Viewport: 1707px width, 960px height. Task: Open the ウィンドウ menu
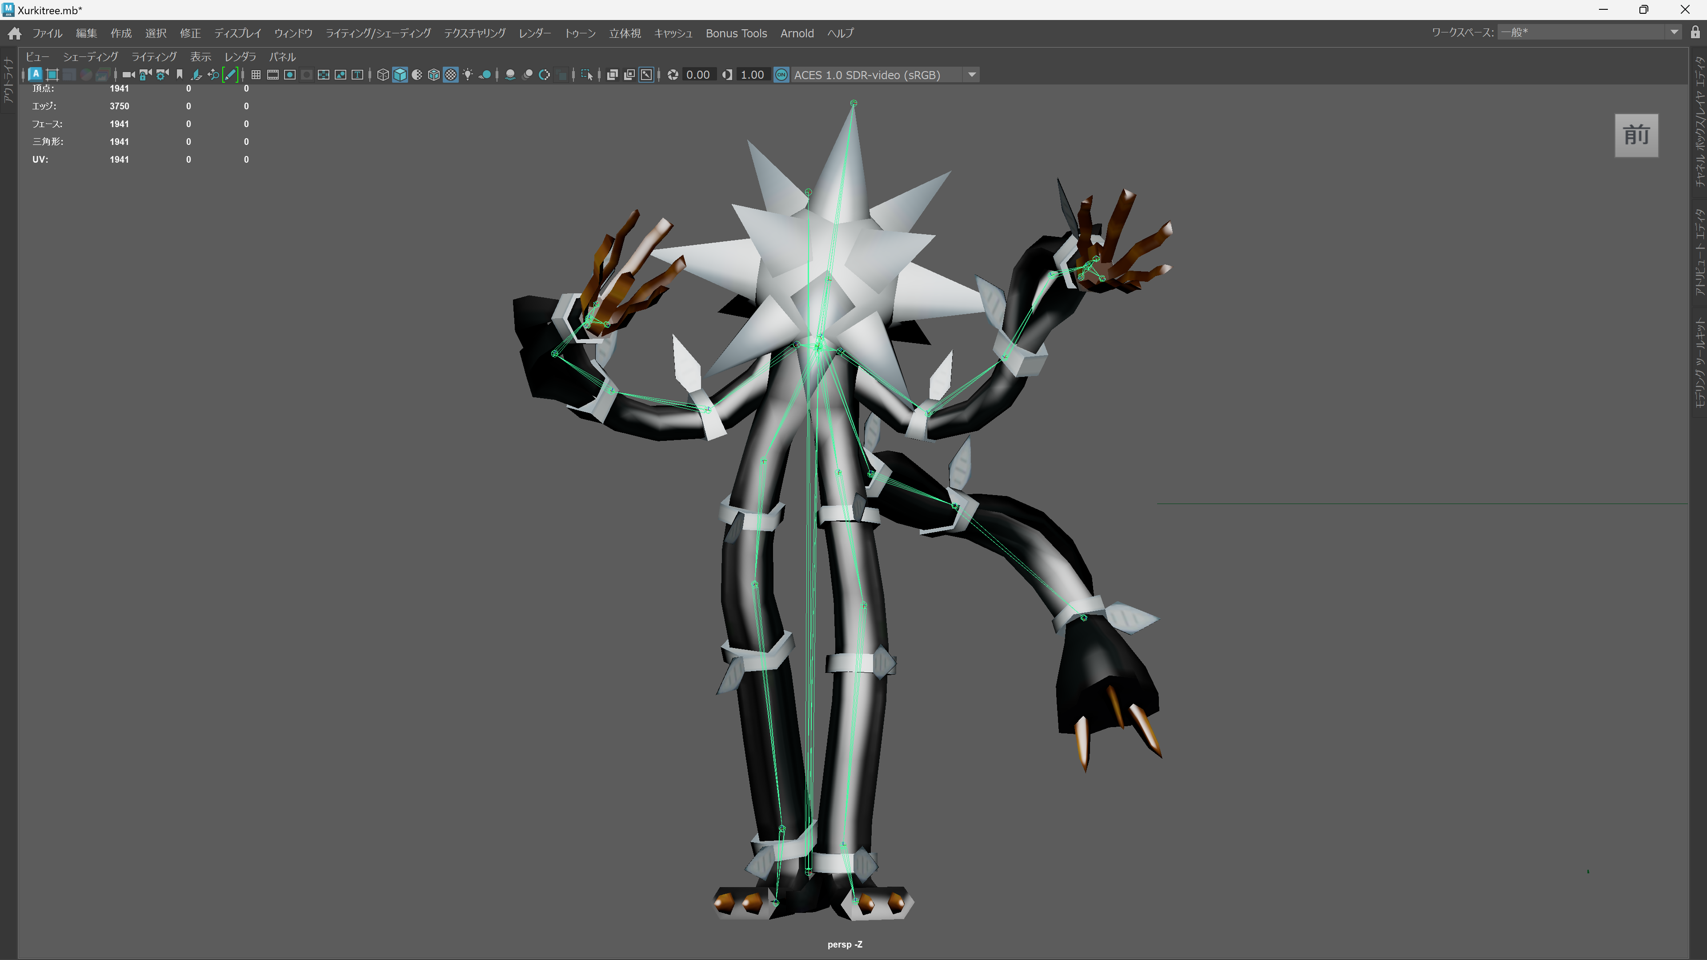[x=293, y=33]
